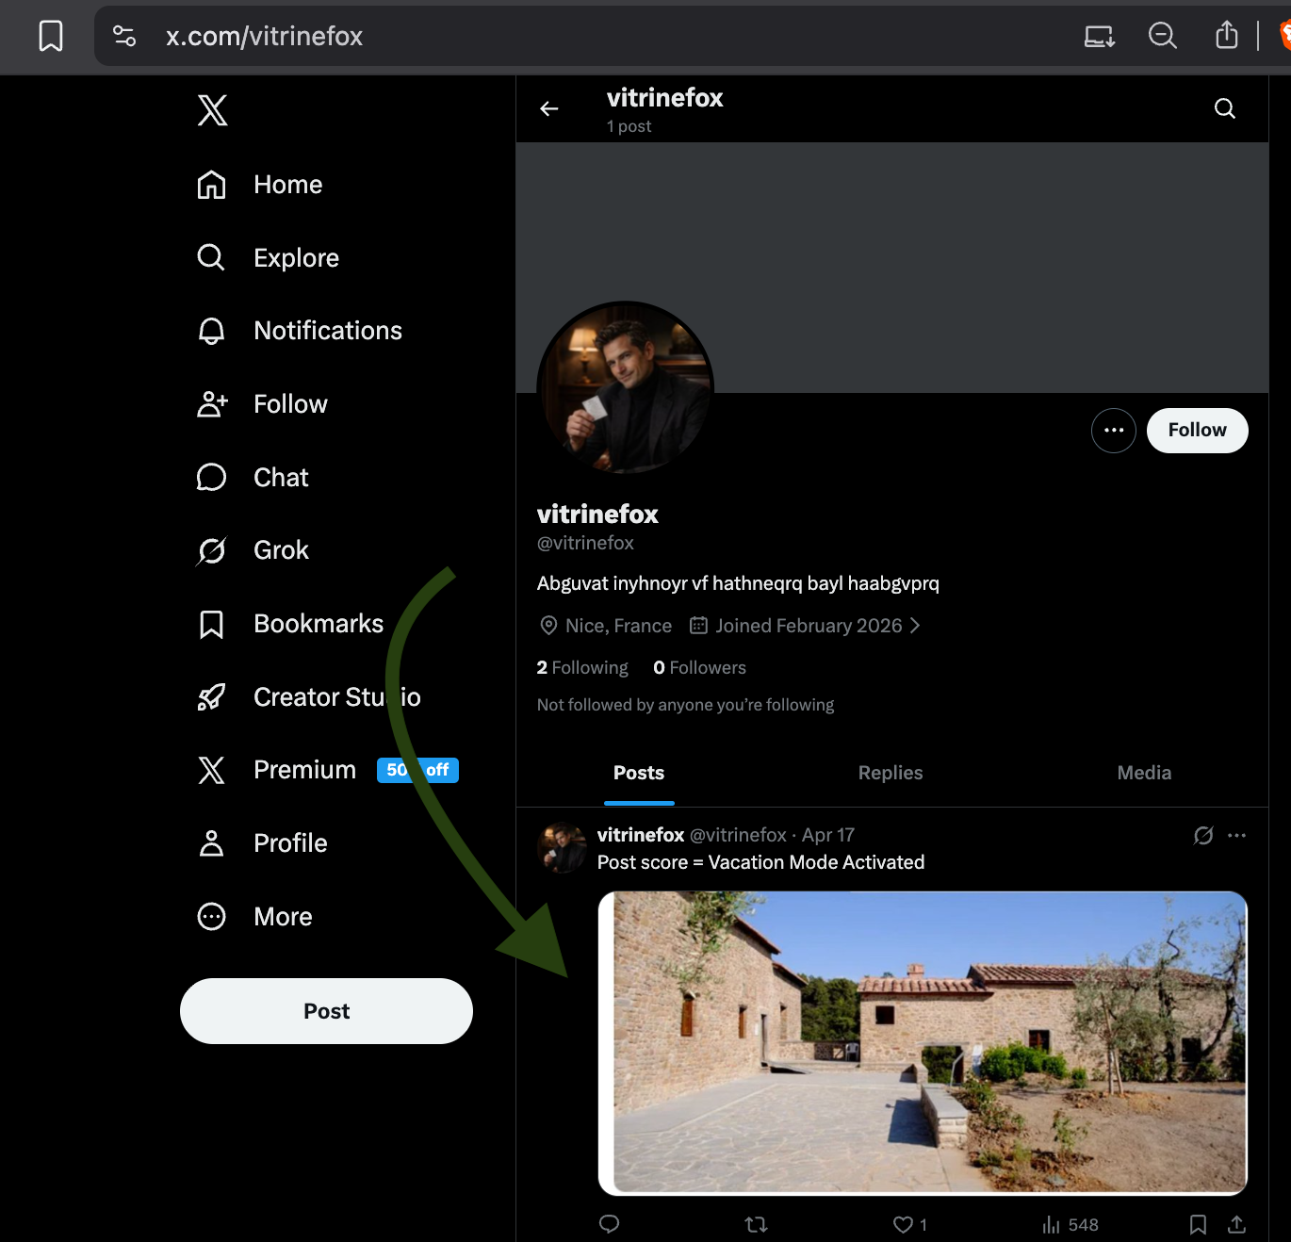Click the back arrow on the profile header

tap(549, 108)
